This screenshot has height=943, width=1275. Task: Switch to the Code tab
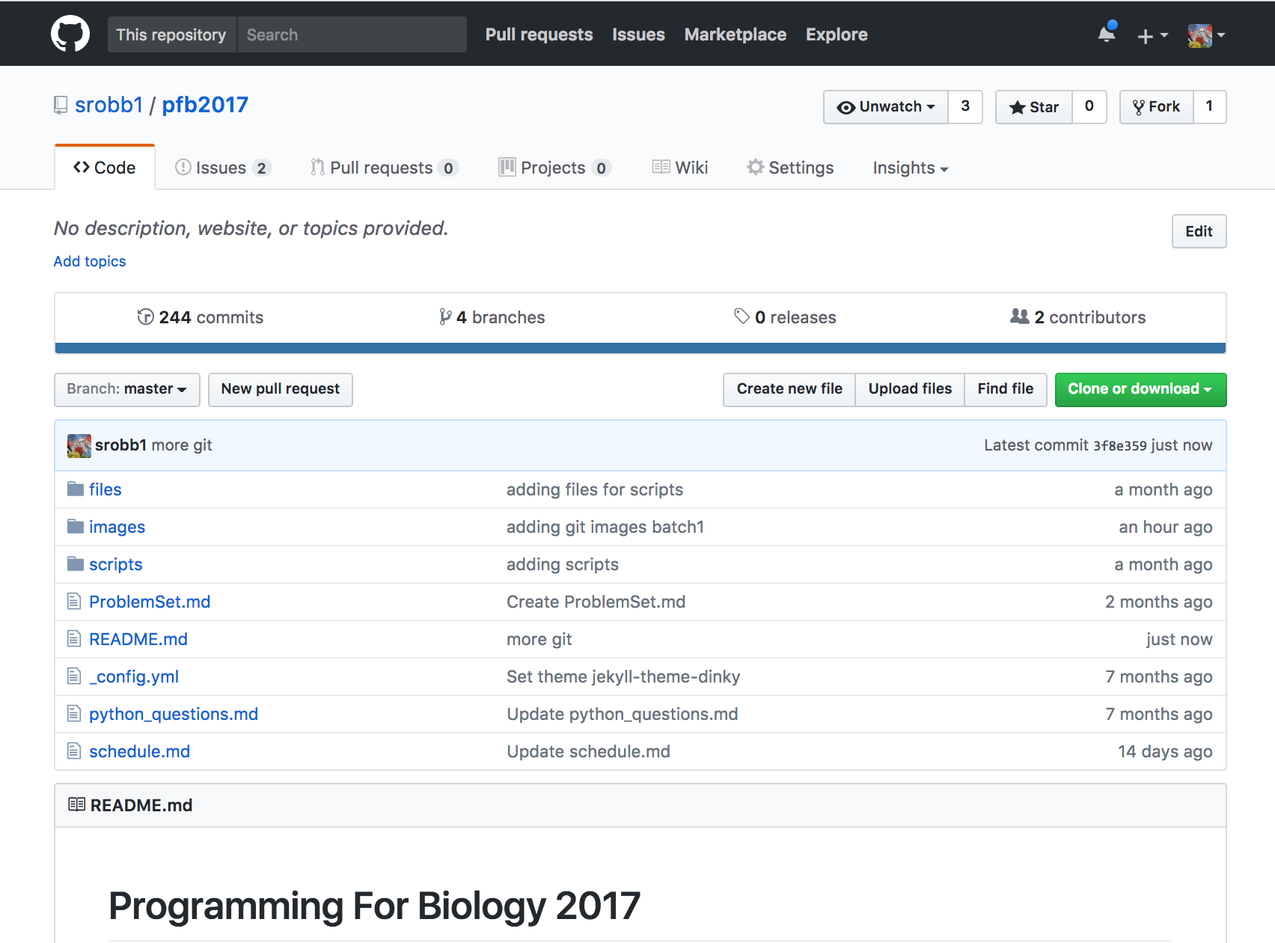coord(105,168)
